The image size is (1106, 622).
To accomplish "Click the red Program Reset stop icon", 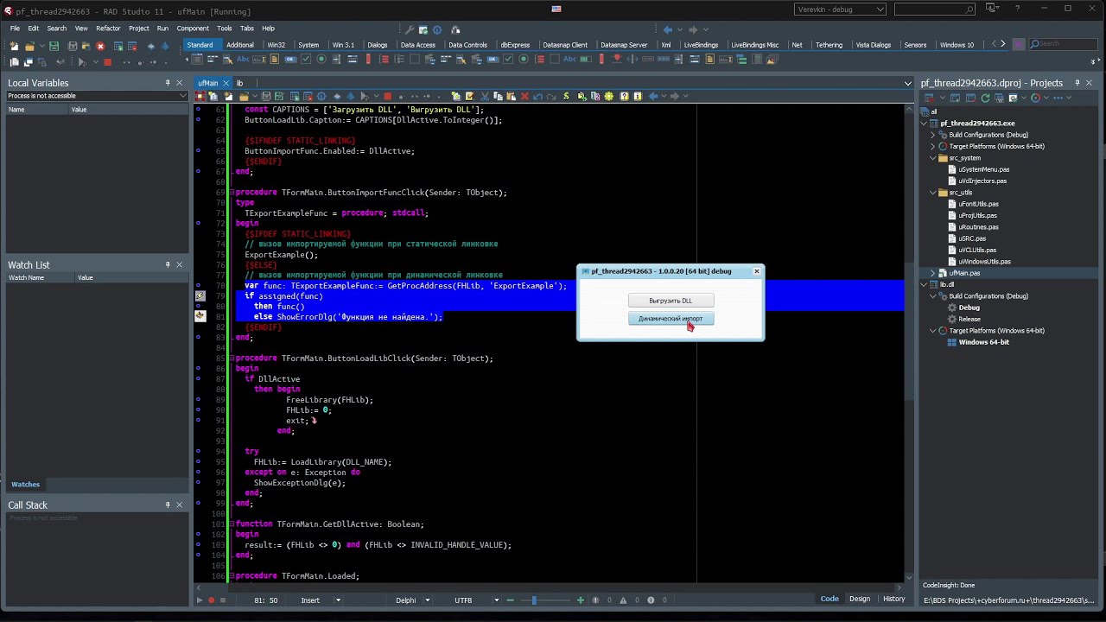I will click(107, 62).
